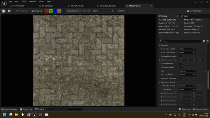Viewport: 210px width, 118px height.
Task: Open the Filter dropdown set to Nearest
Action: pyautogui.click(x=187, y=71)
